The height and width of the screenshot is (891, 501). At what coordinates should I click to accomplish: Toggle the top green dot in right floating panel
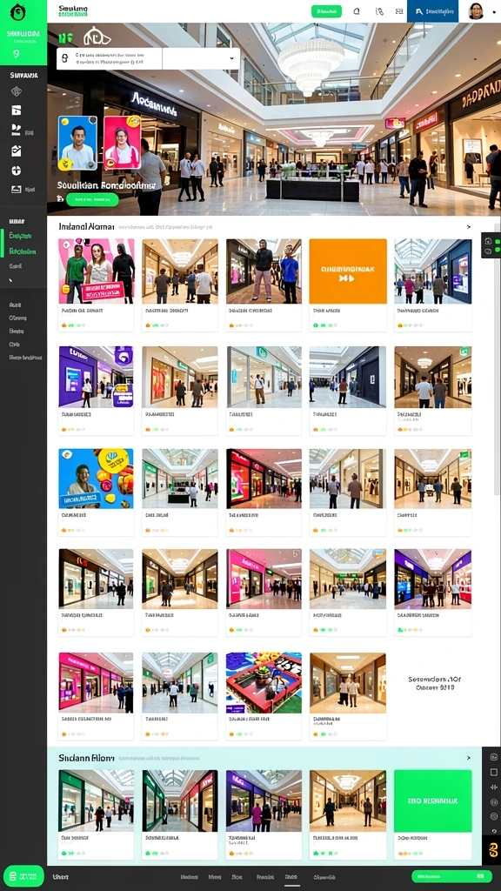point(497,242)
